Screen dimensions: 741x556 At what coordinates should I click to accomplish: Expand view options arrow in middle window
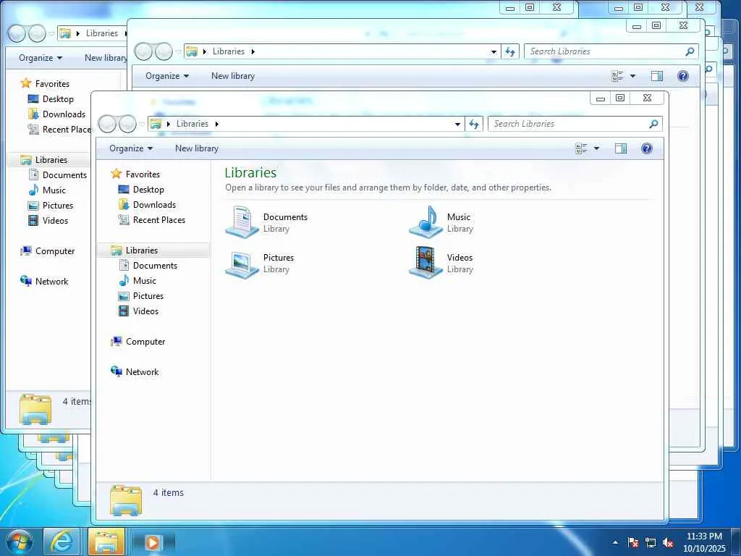(632, 76)
